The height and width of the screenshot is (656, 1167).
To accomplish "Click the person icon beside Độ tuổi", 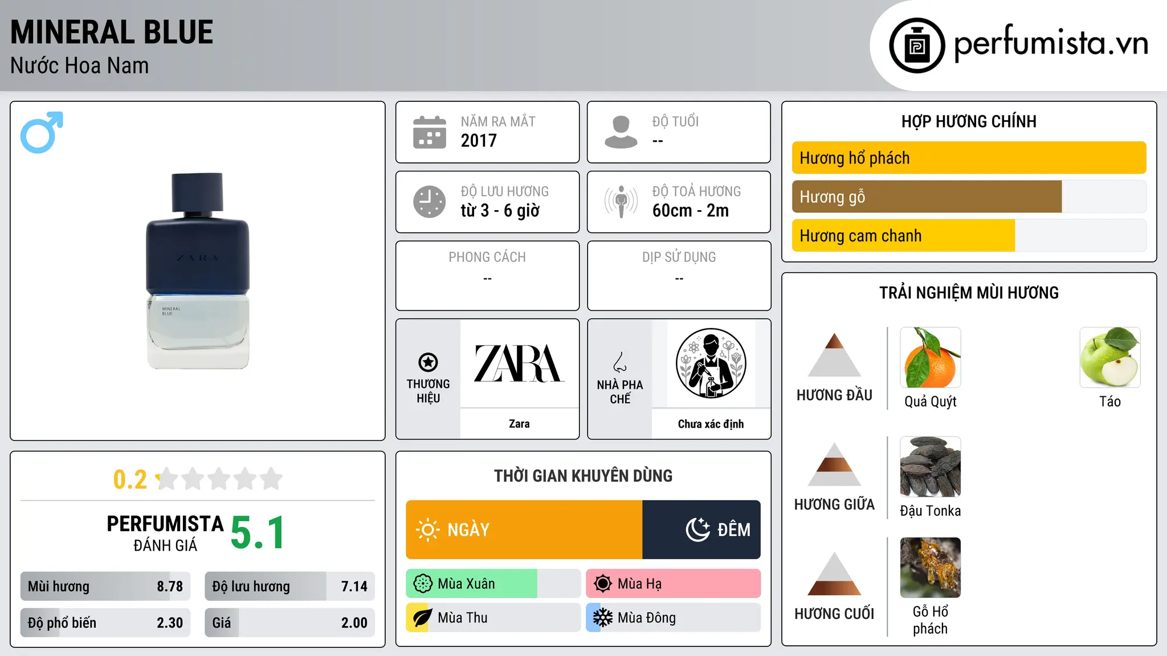I will click(x=621, y=132).
